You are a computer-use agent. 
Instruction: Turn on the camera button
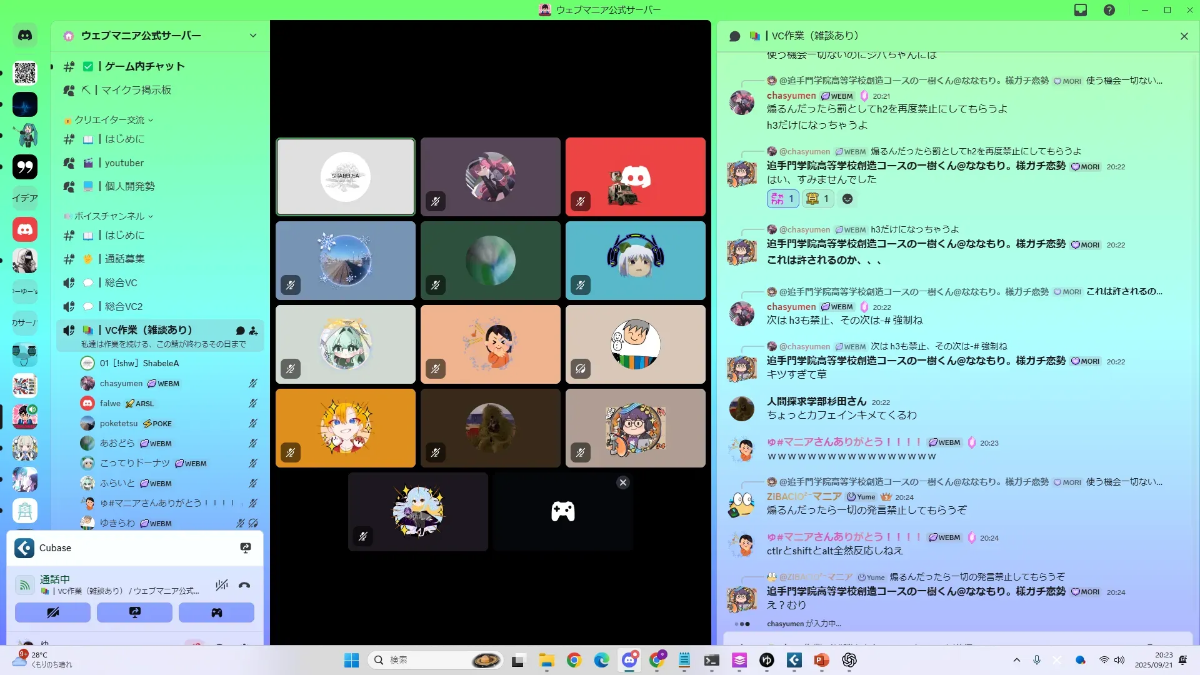52,612
